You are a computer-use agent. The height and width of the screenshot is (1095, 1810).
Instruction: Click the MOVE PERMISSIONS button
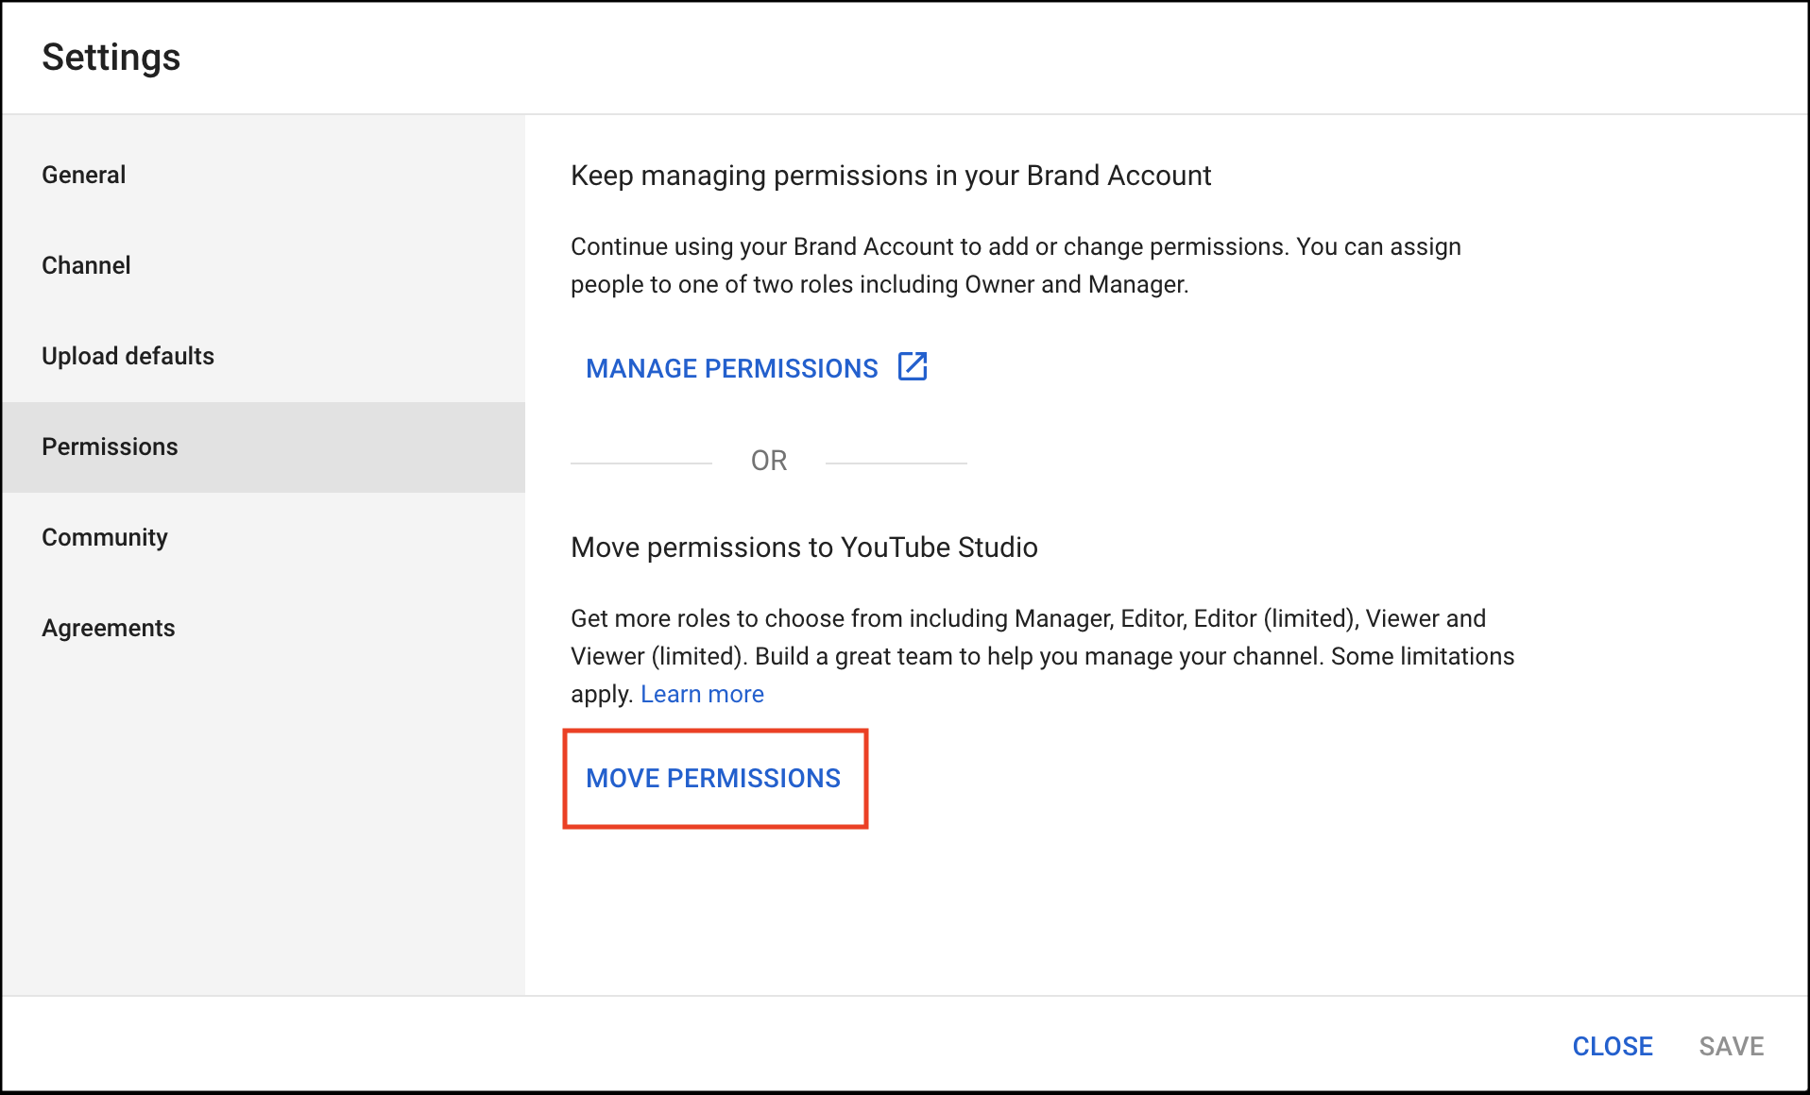713,778
